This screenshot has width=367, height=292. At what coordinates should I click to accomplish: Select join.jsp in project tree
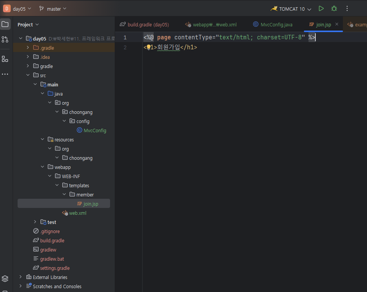(x=91, y=204)
